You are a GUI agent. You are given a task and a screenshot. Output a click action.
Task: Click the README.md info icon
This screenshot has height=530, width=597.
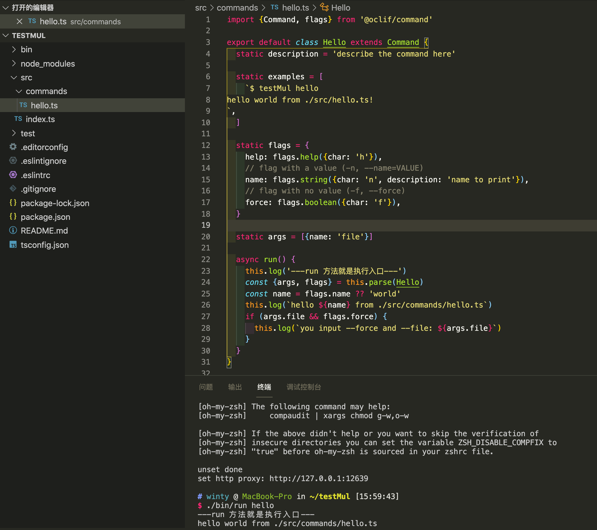click(x=13, y=230)
